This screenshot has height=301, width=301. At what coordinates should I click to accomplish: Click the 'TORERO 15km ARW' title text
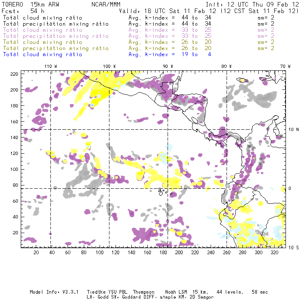[x=31, y=4]
